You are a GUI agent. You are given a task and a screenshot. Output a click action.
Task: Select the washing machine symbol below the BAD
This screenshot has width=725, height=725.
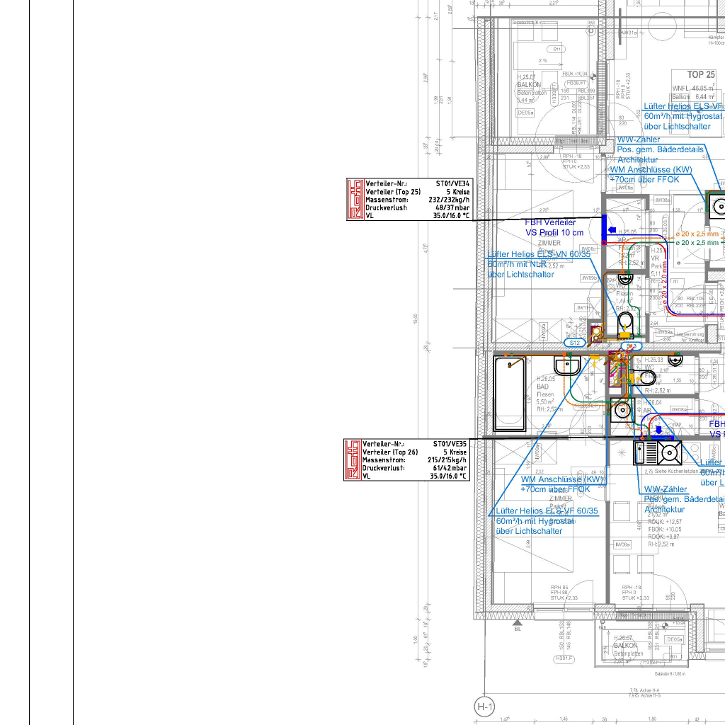[x=622, y=409]
